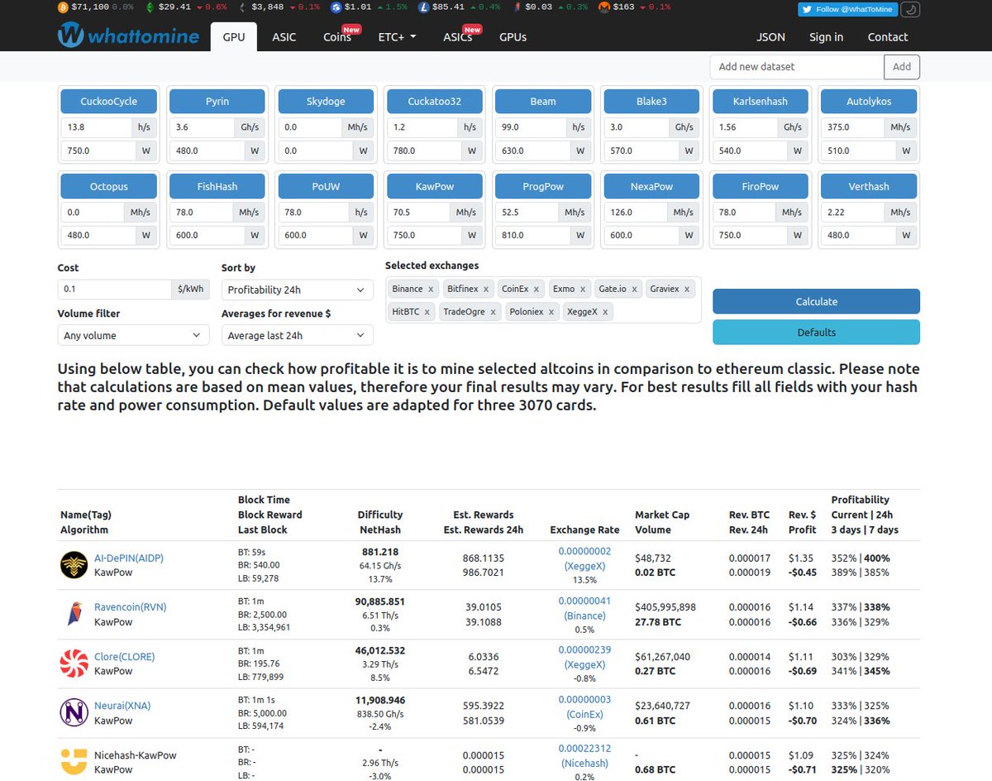Image resolution: width=992 pixels, height=781 pixels.
Task: Toggle the Beam algorithm button
Action: click(x=543, y=101)
